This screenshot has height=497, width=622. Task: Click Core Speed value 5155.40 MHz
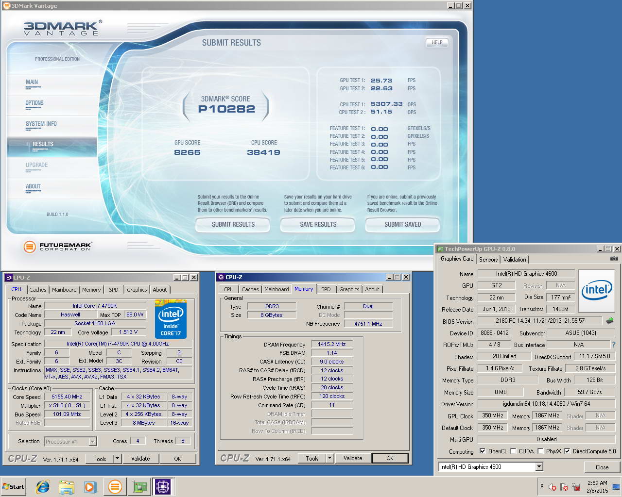click(67, 397)
